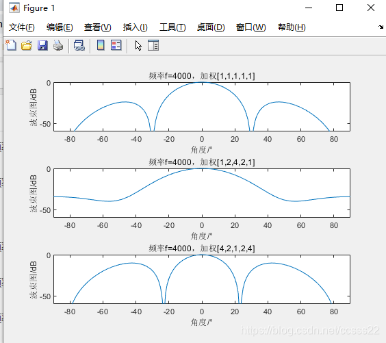Image resolution: width=386 pixels, height=343 pixels.
Task: Toggle the Edit Plot arrow tool
Action: 138,46
